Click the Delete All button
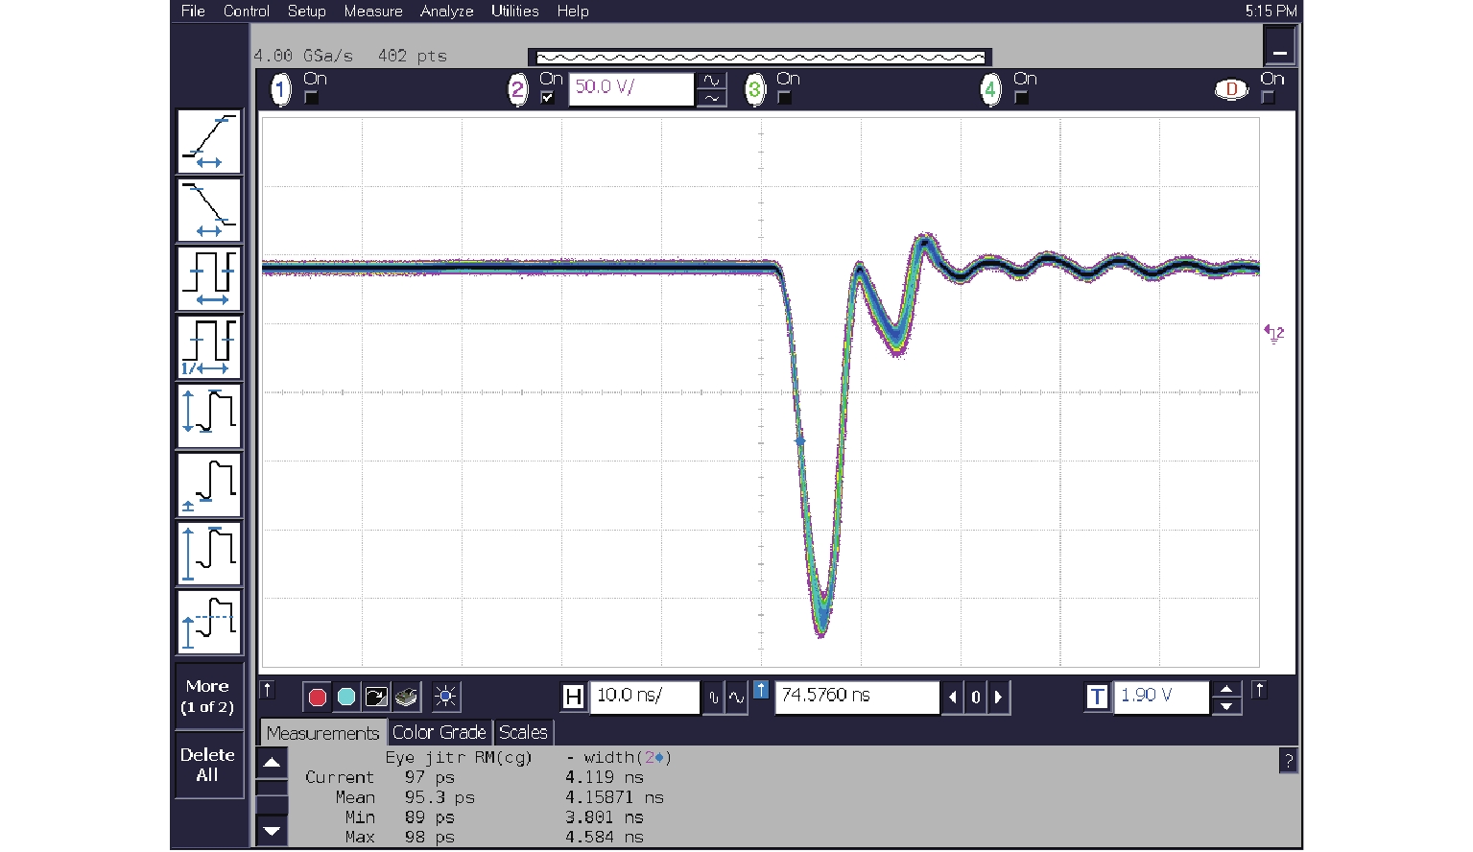The height and width of the screenshot is (852, 1473). (x=207, y=765)
